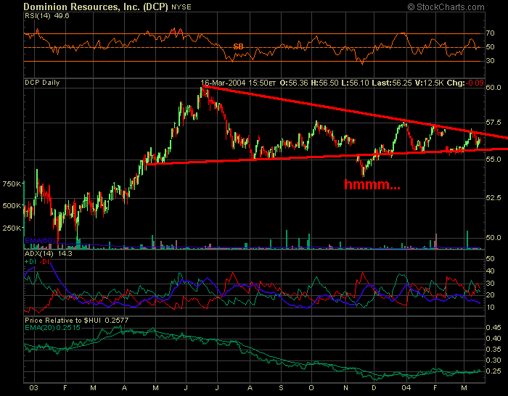Click the red 'hmmm...' annotation

tap(372, 184)
